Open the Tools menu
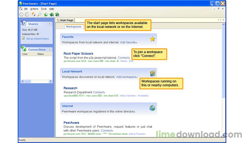This screenshot has height=143, width=244. tap(44, 9)
